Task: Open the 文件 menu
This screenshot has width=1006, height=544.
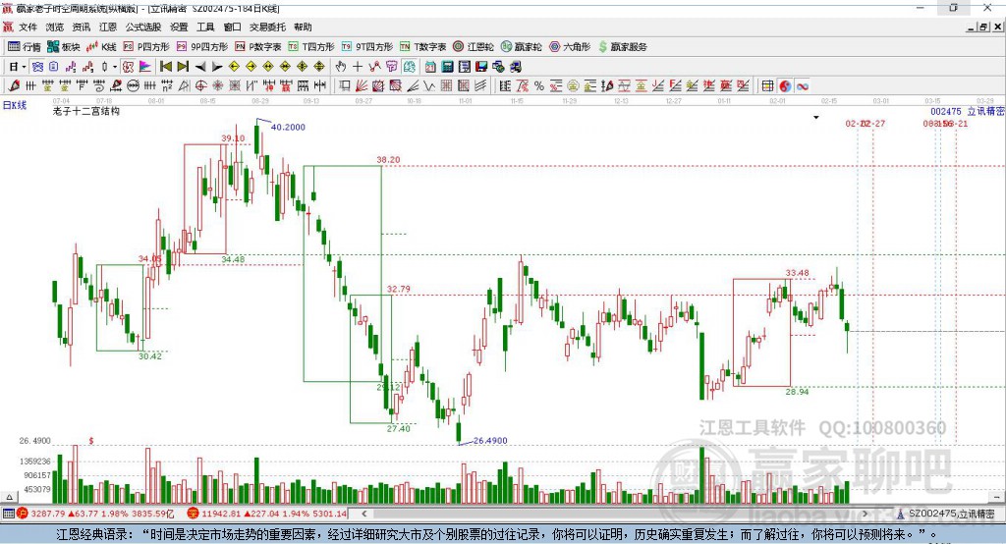Action: point(28,27)
